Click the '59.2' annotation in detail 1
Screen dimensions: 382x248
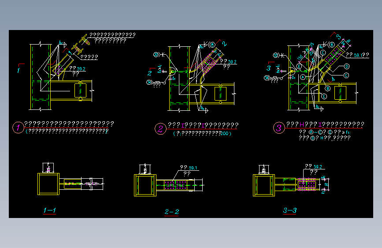click(x=81, y=69)
